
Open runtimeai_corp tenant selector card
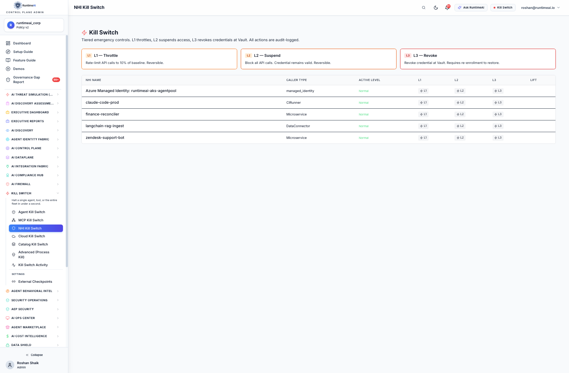point(34,25)
